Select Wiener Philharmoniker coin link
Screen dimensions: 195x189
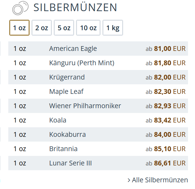[x=85, y=106]
